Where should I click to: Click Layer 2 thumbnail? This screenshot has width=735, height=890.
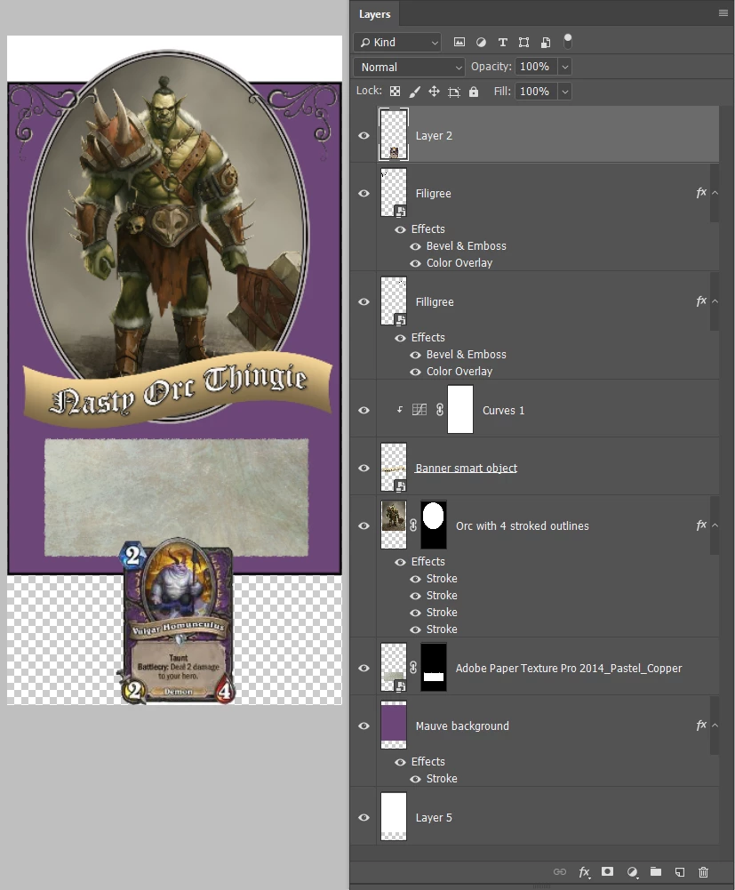(394, 134)
